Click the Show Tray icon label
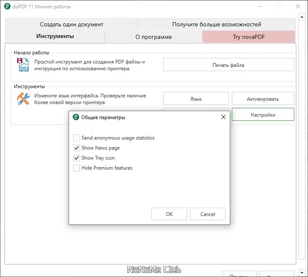Image resolution: width=308 pixels, height=277 pixels. click(98, 158)
